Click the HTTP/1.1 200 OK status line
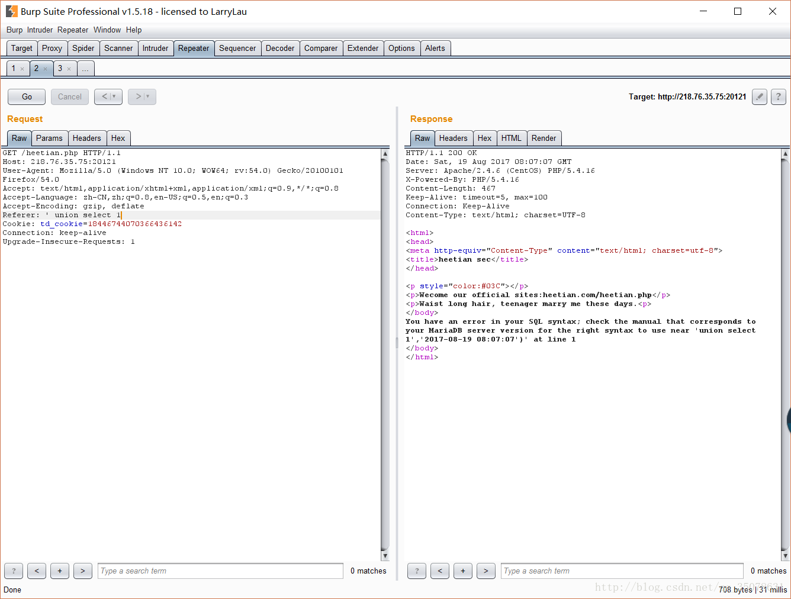This screenshot has width=791, height=599. (441, 153)
